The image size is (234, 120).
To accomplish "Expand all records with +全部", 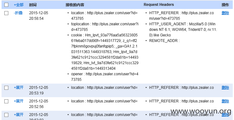I will 19,5.
